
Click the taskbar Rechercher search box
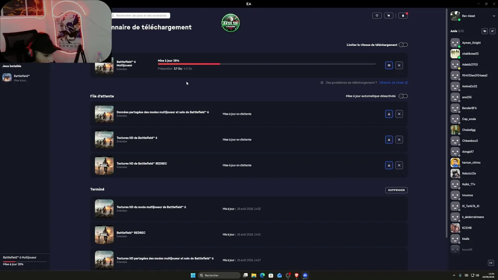219,275
